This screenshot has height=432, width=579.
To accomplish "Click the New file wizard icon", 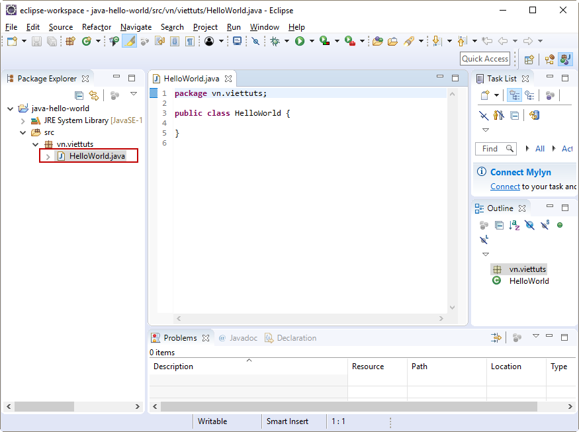I will click(x=12, y=41).
